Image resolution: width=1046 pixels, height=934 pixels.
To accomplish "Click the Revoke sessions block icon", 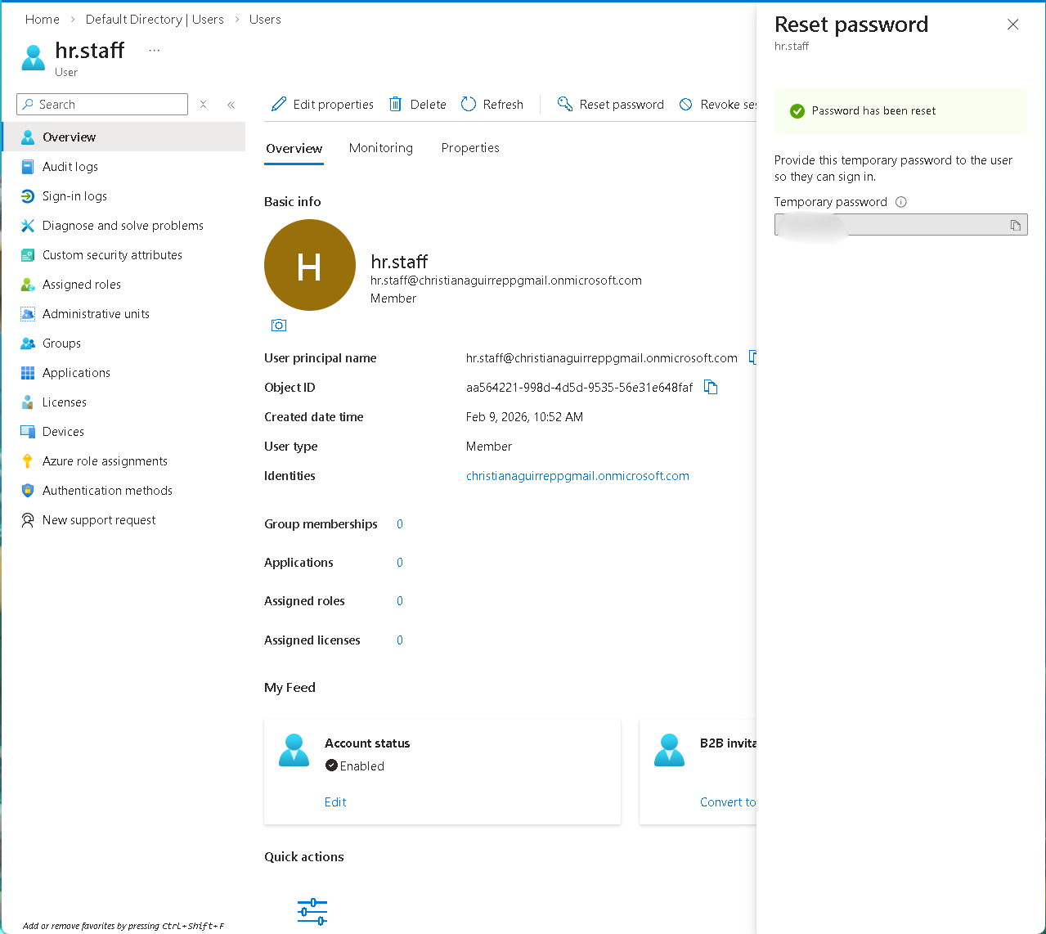I will [x=685, y=104].
